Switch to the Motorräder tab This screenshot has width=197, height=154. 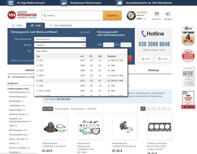(x=60, y=25)
